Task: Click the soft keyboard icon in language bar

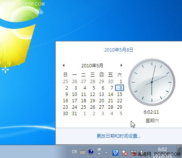Action: coord(83,152)
